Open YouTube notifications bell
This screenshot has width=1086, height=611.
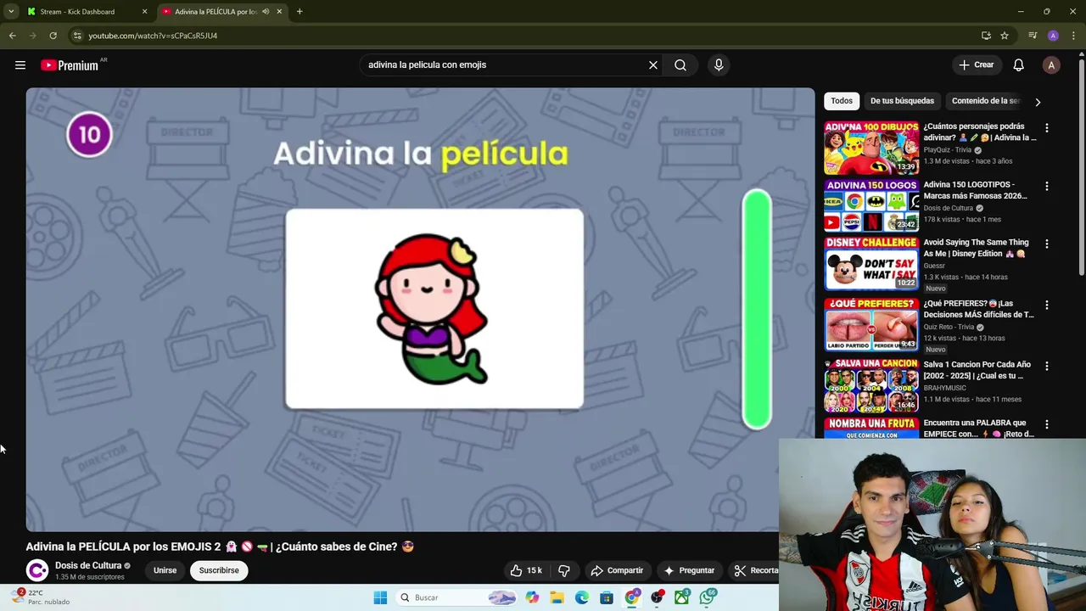pyautogui.click(x=1019, y=65)
